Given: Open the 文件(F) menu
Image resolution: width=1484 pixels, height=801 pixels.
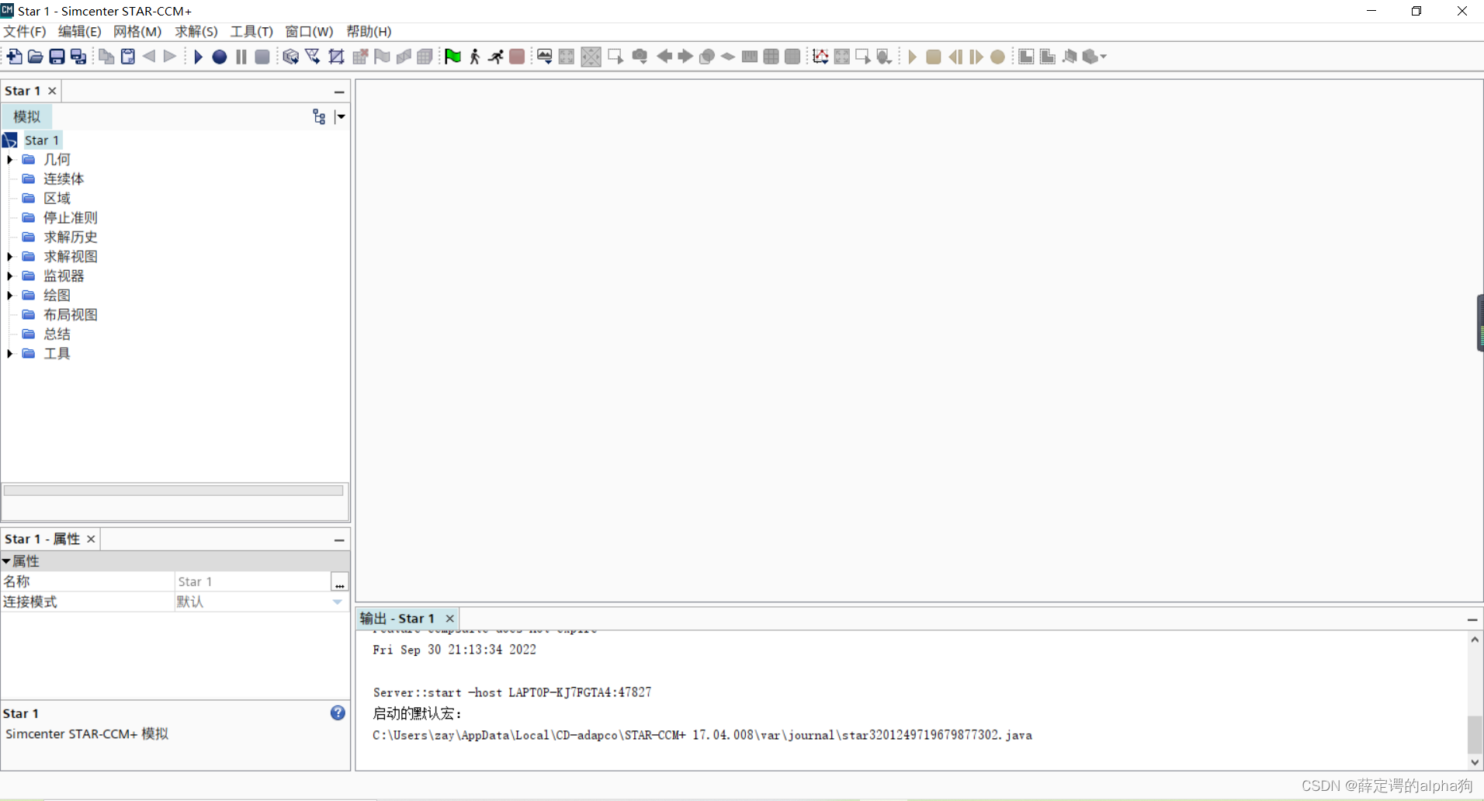Looking at the screenshot, I should 25,31.
